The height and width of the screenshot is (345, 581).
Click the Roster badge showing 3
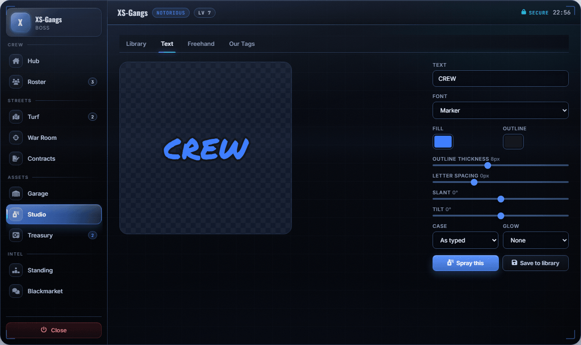pos(93,82)
